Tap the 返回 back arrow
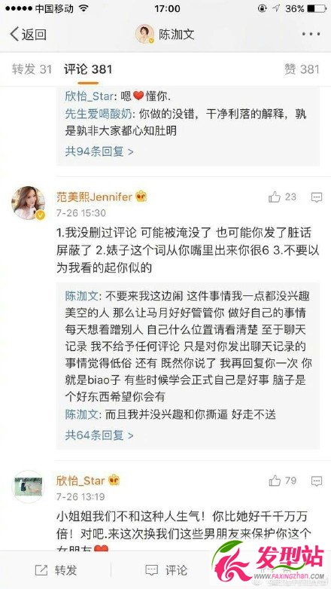The image size is (331, 589). click(14, 34)
